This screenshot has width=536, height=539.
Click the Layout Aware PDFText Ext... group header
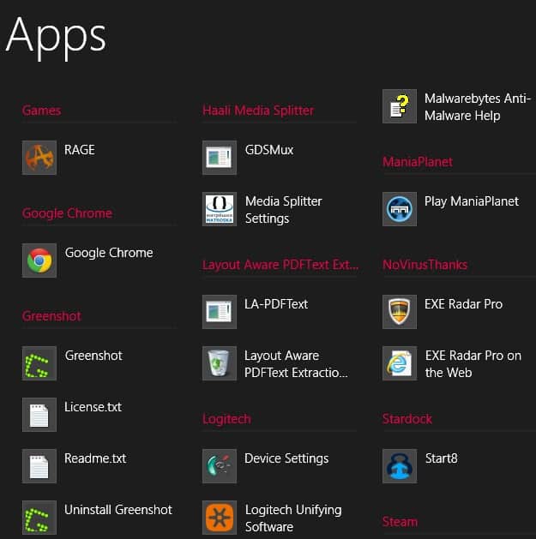coord(280,265)
